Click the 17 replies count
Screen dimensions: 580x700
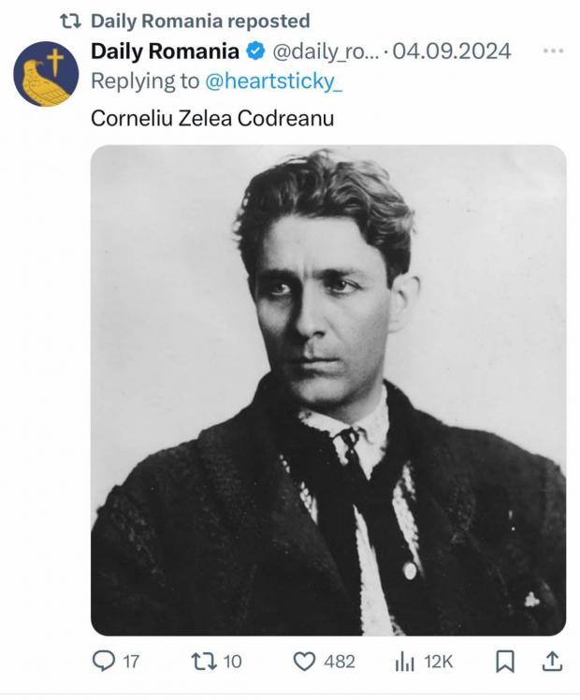point(131,661)
